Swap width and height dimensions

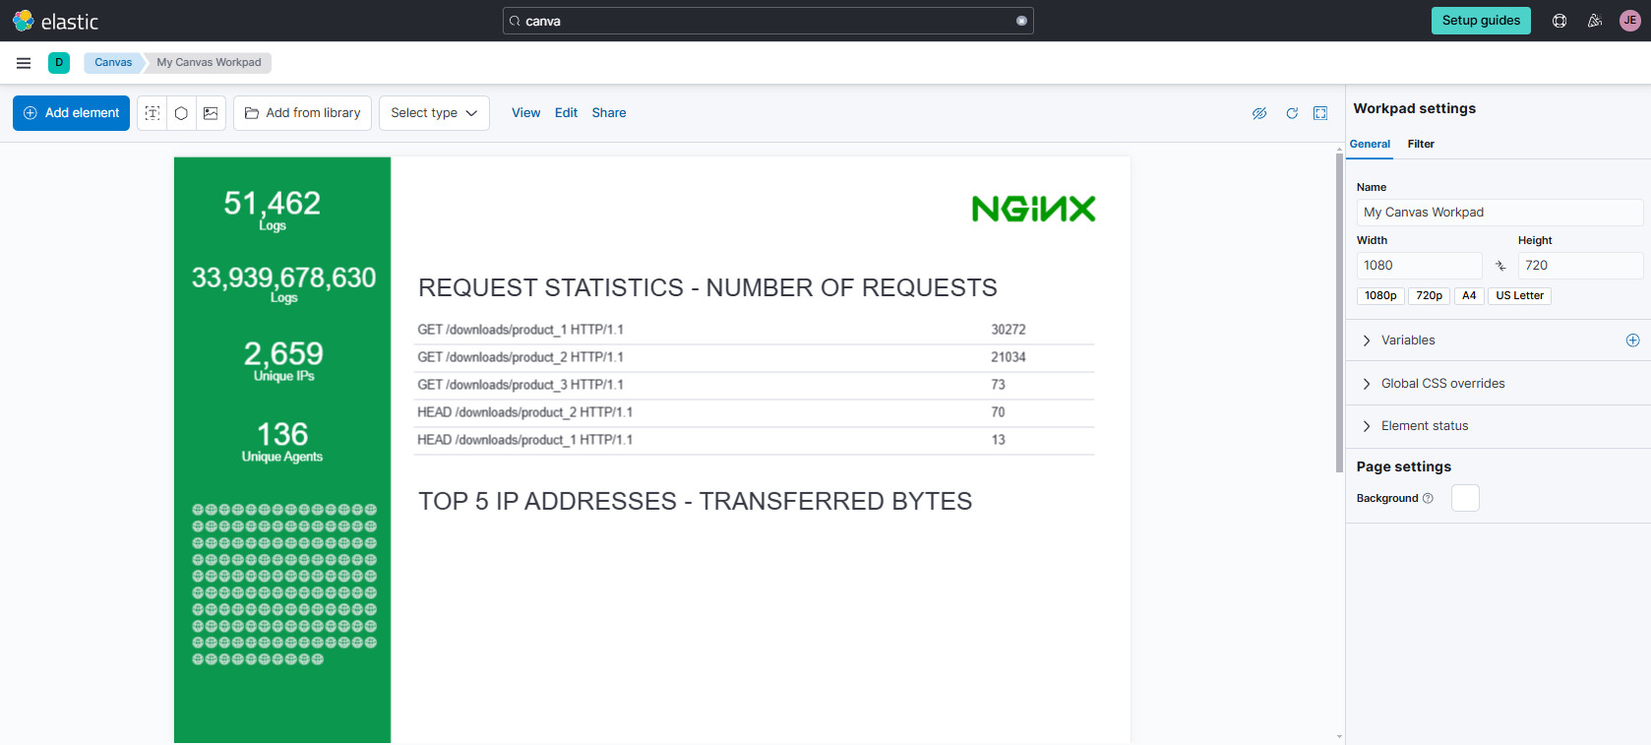pyautogui.click(x=1500, y=266)
